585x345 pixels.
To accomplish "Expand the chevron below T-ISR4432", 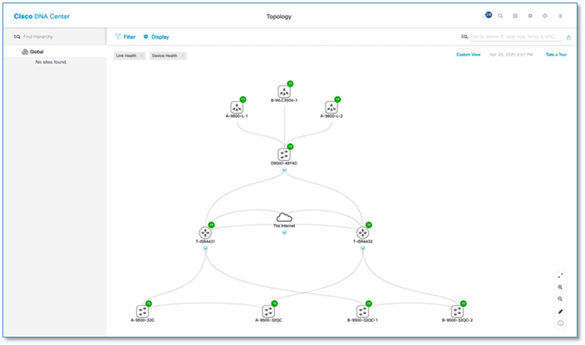I will pos(363,248).
